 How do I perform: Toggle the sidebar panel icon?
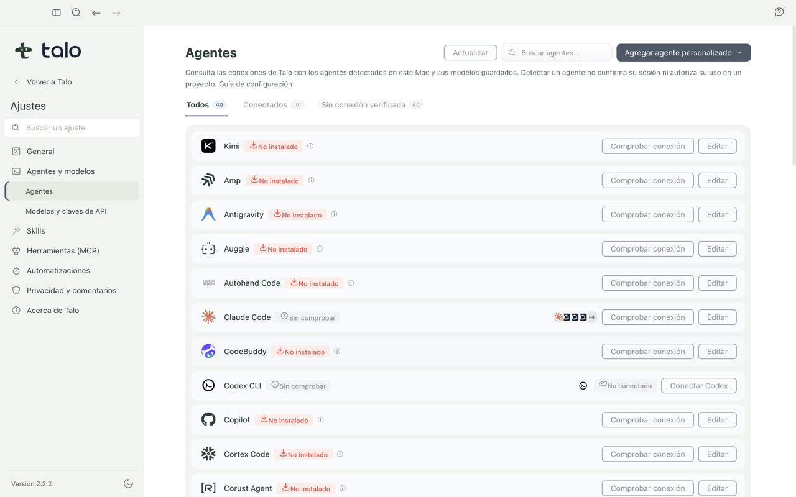point(57,12)
